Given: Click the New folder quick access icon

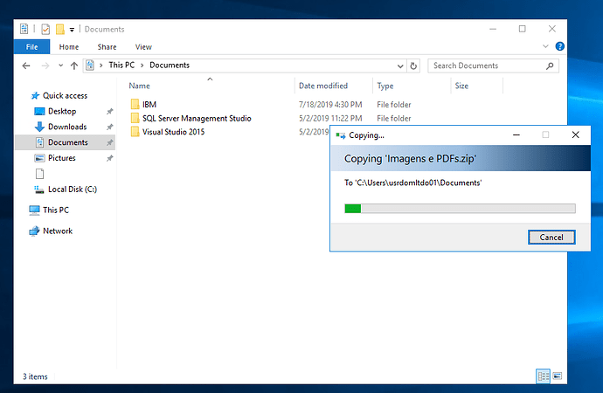Looking at the screenshot, I should [60, 29].
